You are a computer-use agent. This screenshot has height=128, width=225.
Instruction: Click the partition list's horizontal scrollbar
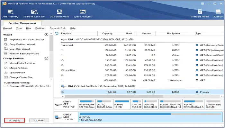coord(114,96)
